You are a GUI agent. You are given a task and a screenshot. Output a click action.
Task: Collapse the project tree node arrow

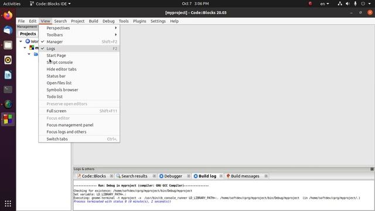coord(25,47)
